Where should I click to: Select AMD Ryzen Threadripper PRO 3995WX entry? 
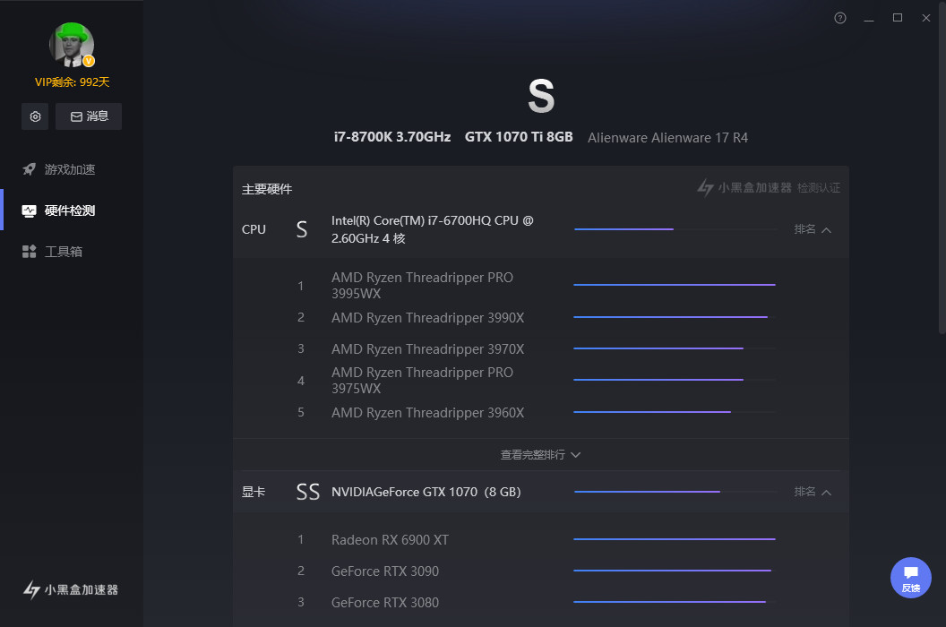pos(422,286)
